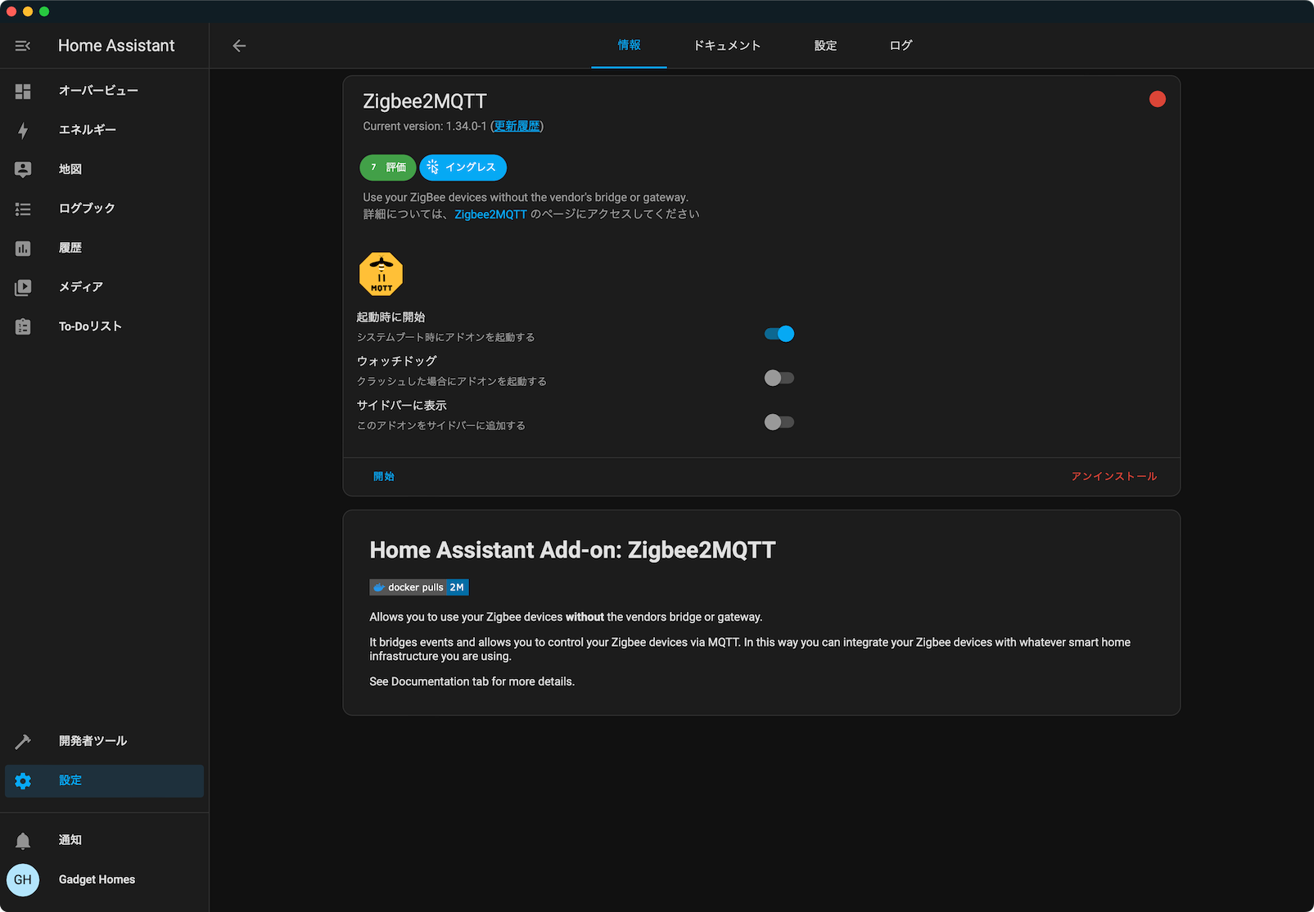
Task: Open the Zigbee2MQTT page link
Action: pyautogui.click(x=490, y=214)
